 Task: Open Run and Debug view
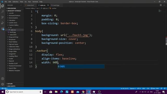(x=3, y=23)
